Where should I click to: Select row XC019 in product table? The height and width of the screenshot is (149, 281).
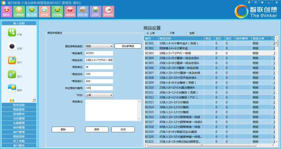(209, 132)
